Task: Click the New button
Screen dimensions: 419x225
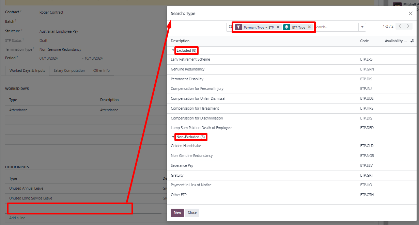Action: (x=177, y=213)
